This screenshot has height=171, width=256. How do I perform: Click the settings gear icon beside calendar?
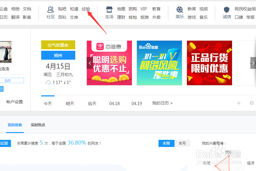tap(252, 103)
